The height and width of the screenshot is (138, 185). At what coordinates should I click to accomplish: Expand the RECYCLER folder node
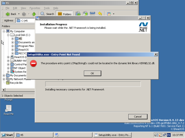[x=12, y=53]
